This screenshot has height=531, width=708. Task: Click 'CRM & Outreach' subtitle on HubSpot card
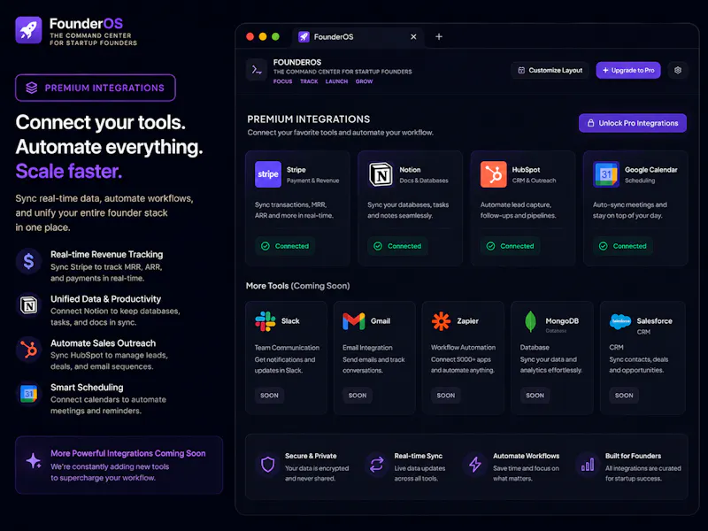[534, 181]
